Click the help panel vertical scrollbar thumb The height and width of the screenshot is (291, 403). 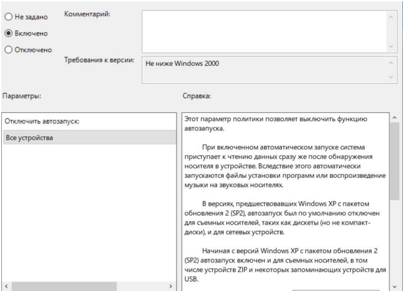tap(394, 161)
